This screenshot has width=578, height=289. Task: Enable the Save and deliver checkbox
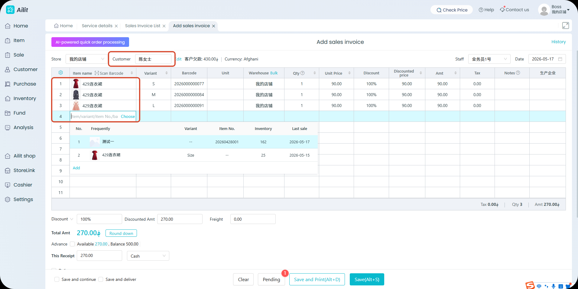[x=101, y=279]
